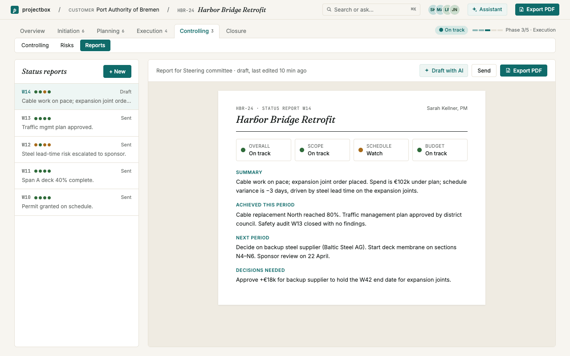Click Draft with AI button

444,70
